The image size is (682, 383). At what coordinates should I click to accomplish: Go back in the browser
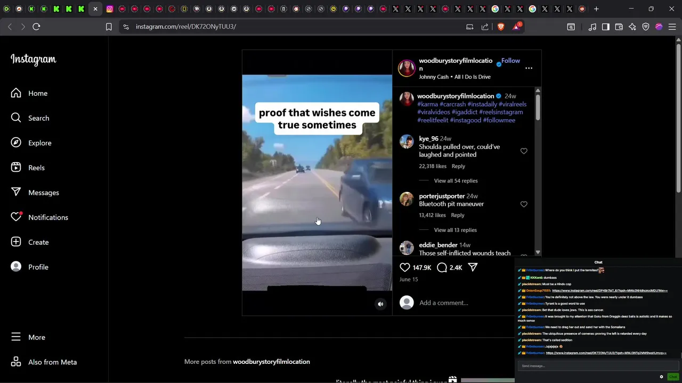pos(10,27)
